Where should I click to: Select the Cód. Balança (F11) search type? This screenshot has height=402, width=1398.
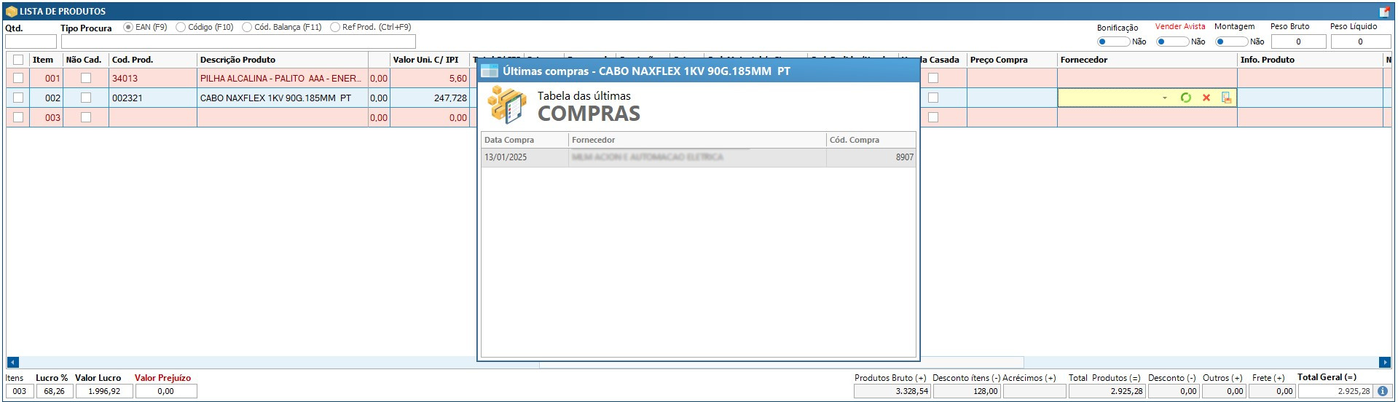point(247,27)
